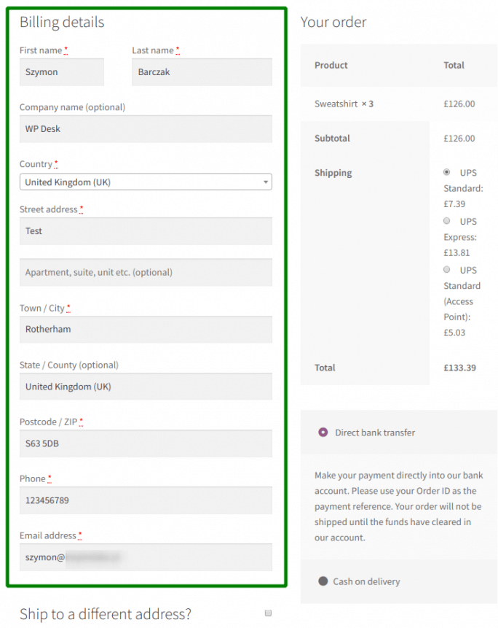Click the State / County field

coord(145,387)
